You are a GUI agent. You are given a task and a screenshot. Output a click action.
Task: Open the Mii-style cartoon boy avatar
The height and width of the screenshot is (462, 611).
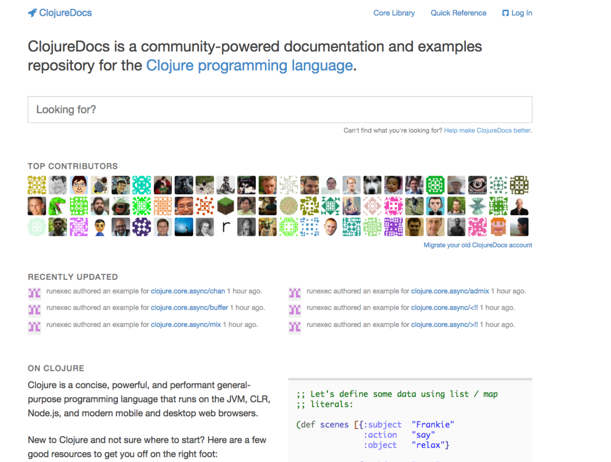tap(100, 227)
